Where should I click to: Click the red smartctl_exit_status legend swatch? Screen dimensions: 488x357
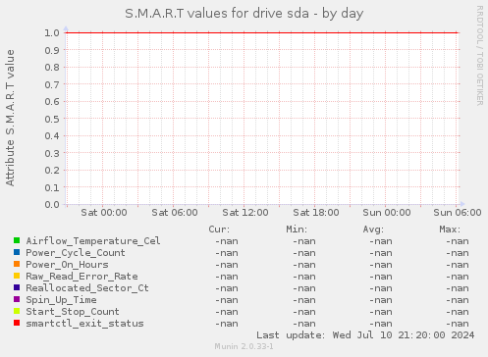point(17,323)
